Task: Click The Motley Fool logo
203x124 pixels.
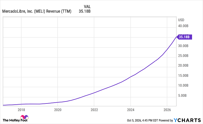Action: (x=16, y=118)
